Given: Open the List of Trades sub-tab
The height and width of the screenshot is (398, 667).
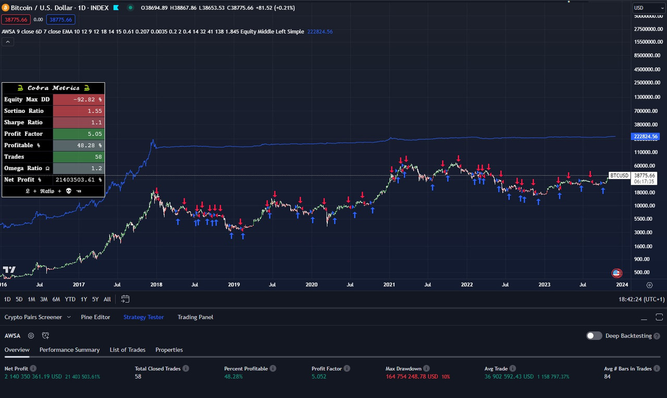Looking at the screenshot, I should (x=128, y=350).
